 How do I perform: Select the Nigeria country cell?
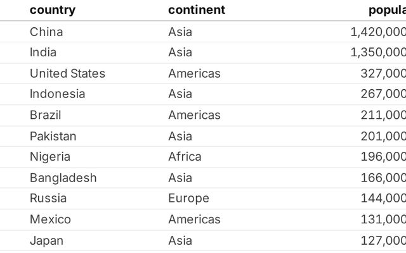(x=50, y=157)
